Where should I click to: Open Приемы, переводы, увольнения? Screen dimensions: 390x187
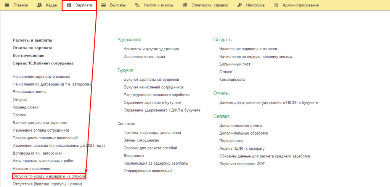point(152,133)
